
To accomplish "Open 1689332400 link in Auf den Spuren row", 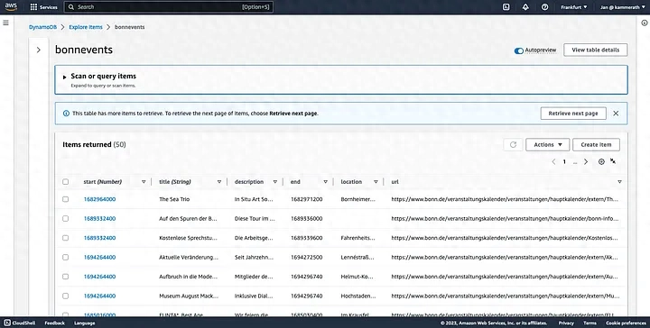I will pyautogui.click(x=99, y=218).
